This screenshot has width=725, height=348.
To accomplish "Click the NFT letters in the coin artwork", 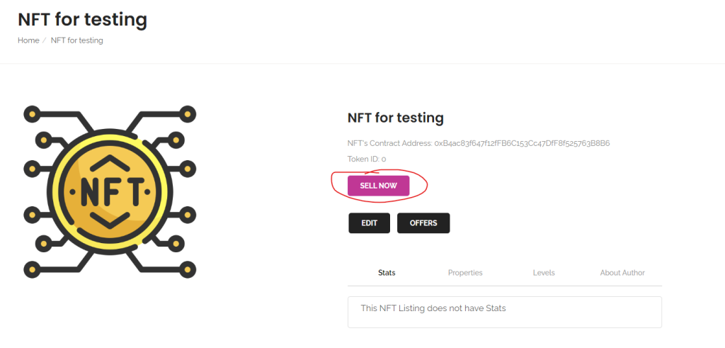I will [110, 191].
